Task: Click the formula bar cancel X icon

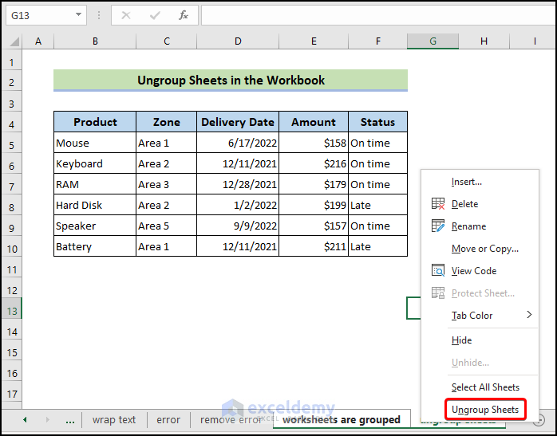Action: tap(126, 15)
